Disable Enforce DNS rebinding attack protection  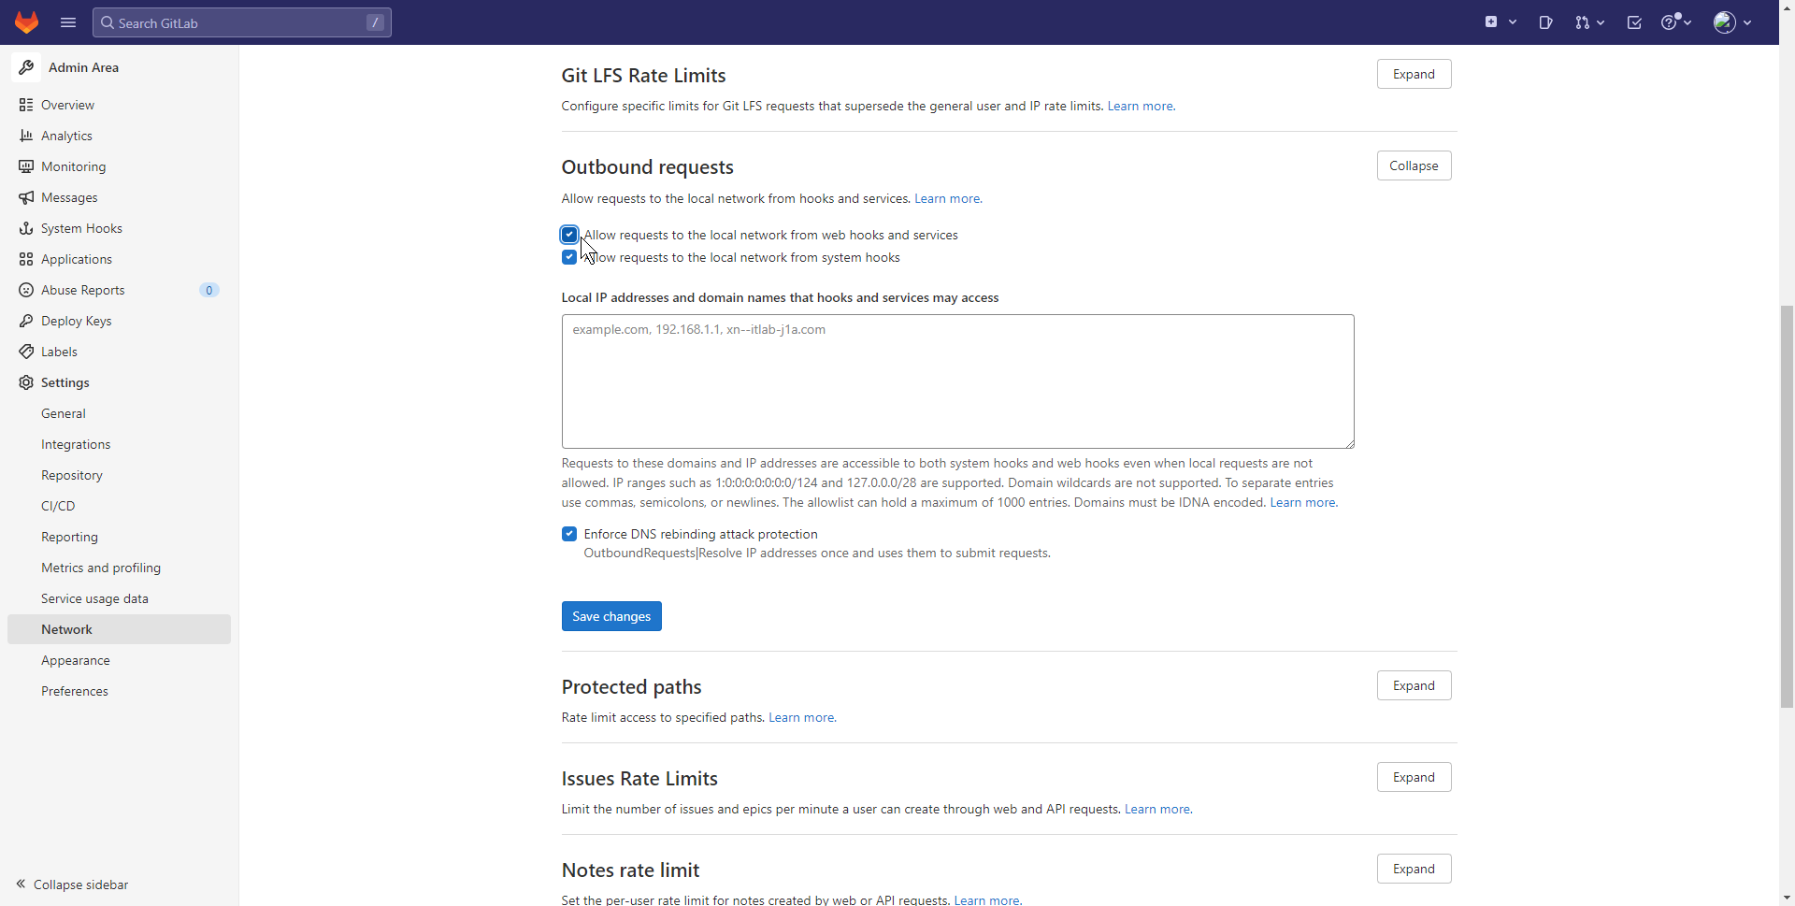click(x=569, y=534)
